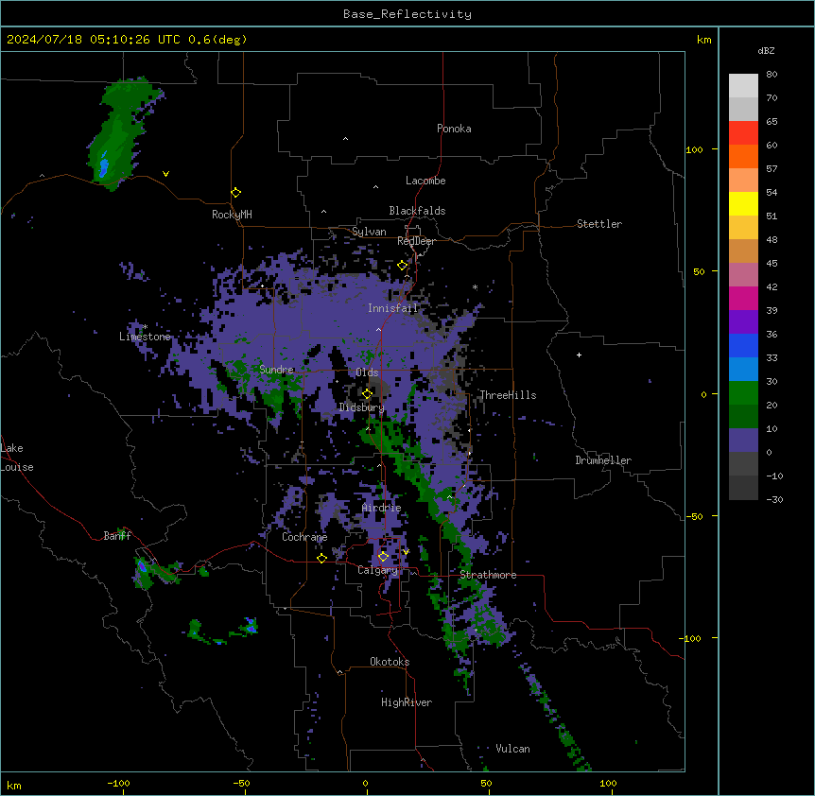Click the dBZ legend heading

[766, 51]
